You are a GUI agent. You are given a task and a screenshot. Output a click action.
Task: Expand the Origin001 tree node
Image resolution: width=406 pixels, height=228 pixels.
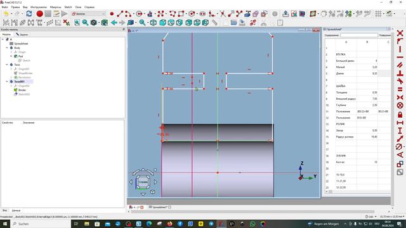click(11, 69)
